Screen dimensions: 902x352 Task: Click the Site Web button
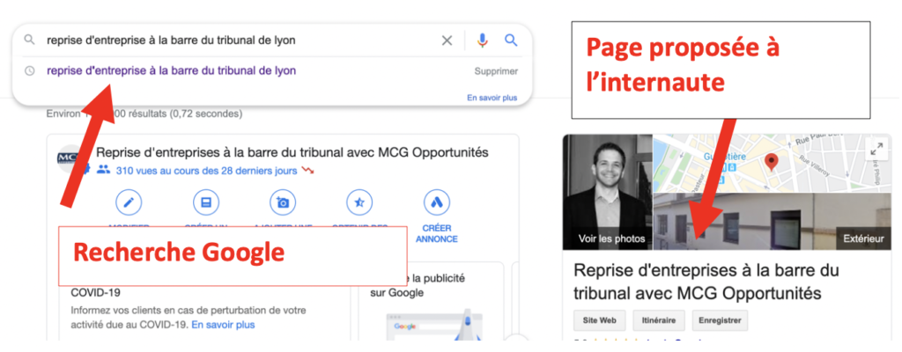pyautogui.click(x=599, y=320)
